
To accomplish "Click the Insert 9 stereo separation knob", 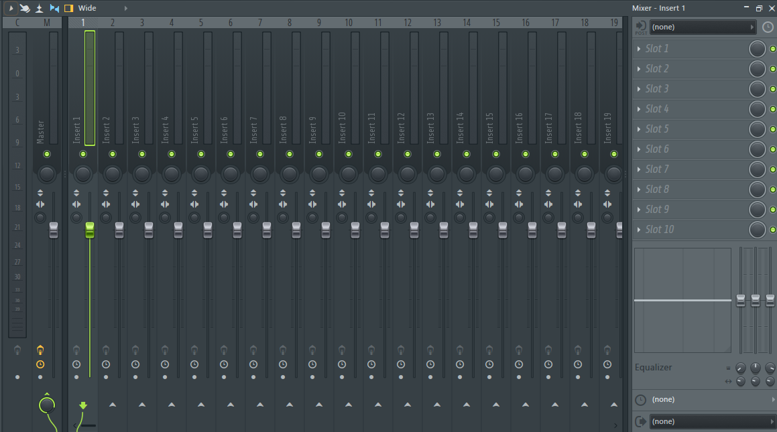I will pyautogui.click(x=312, y=217).
